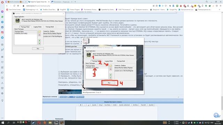Open VK in the Opera sidebar
The height and width of the screenshot is (125, 223).
(x=2, y=27)
